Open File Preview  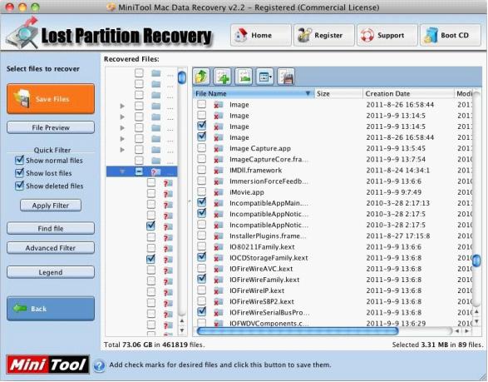click(51, 127)
